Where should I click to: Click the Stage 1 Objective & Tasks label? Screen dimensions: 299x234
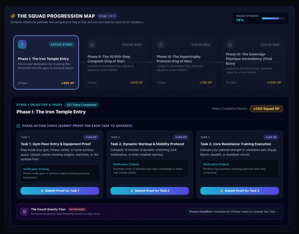point(39,105)
